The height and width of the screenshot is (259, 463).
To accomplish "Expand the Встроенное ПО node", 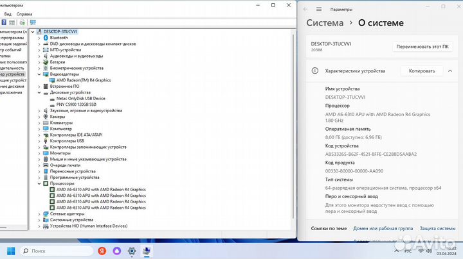I will click(39, 87).
